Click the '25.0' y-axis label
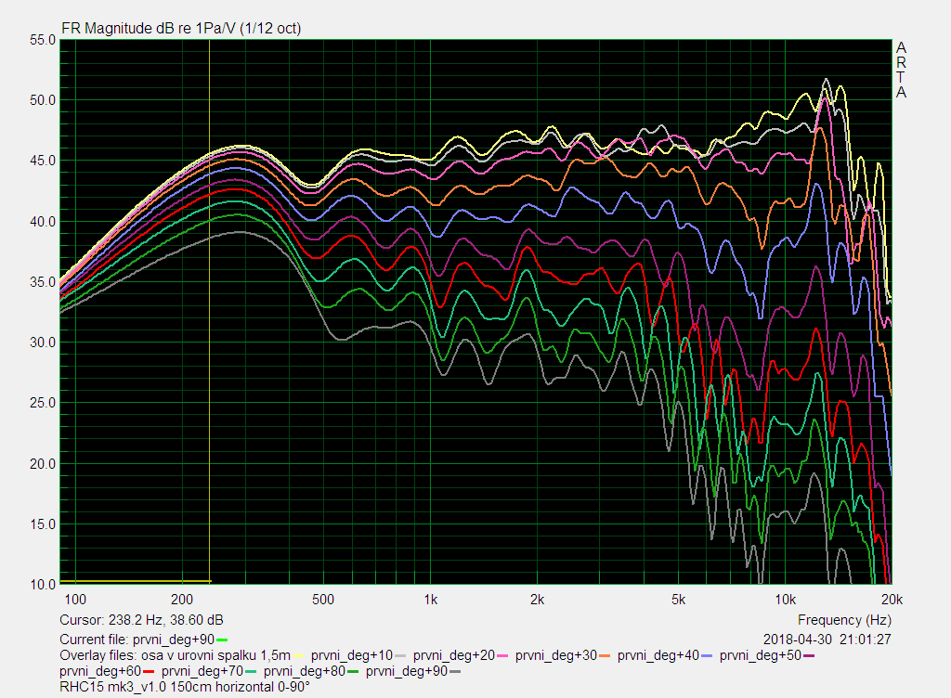The height and width of the screenshot is (698, 951). pyautogui.click(x=43, y=403)
